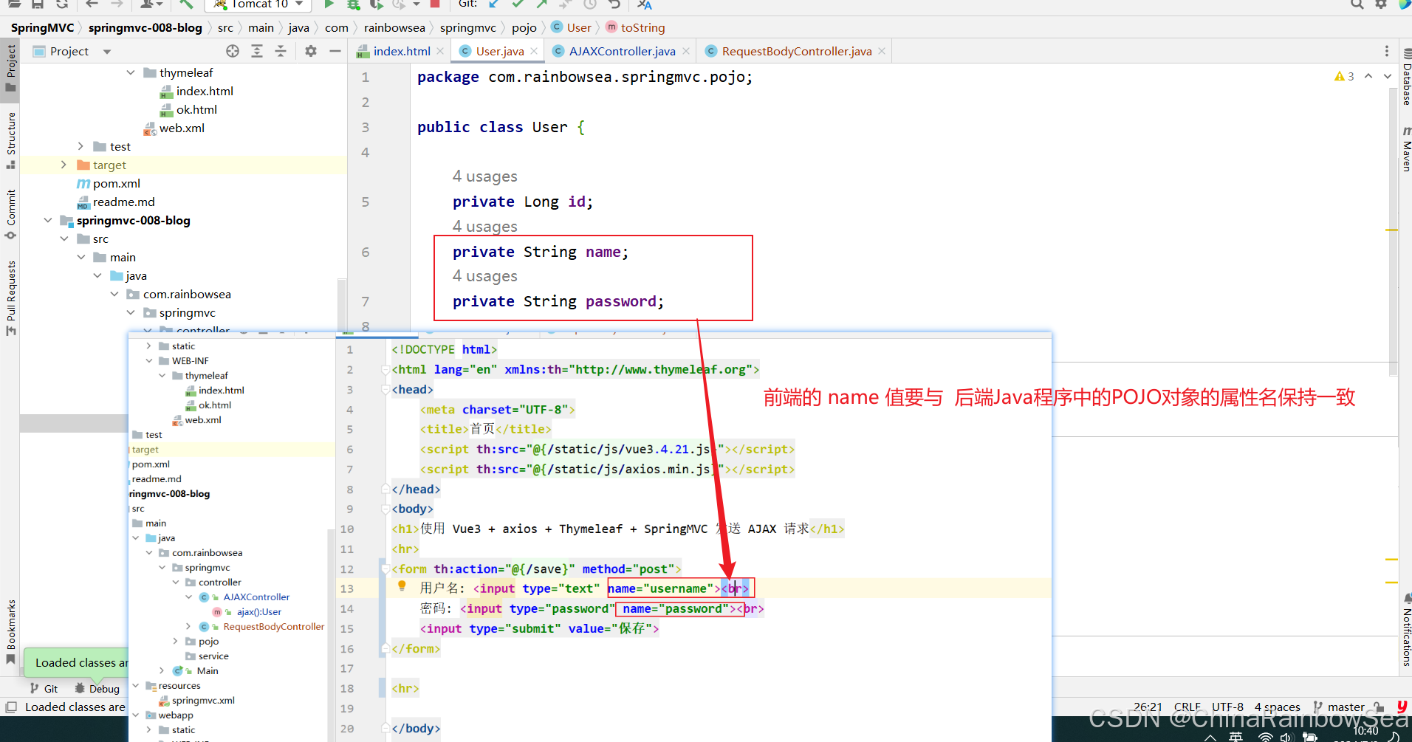Git push green arrow icon
The width and height of the screenshot is (1412, 742).
(x=541, y=4)
